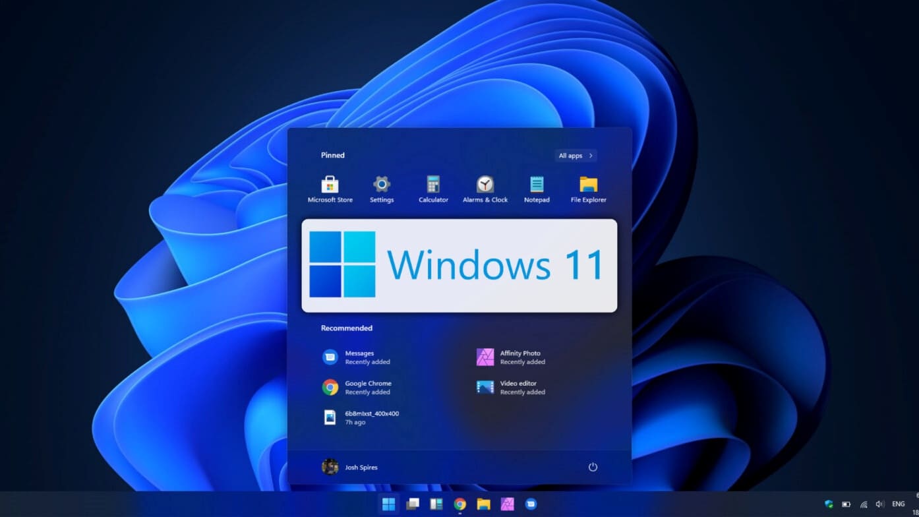This screenshot has width=919, height=517.
Task: Click the Recommended section heading
Action: point(347,328)
